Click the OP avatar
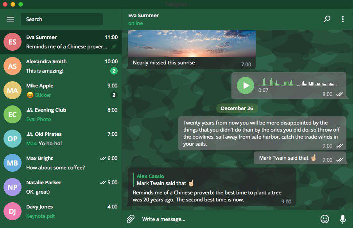 tap(13, 139)
